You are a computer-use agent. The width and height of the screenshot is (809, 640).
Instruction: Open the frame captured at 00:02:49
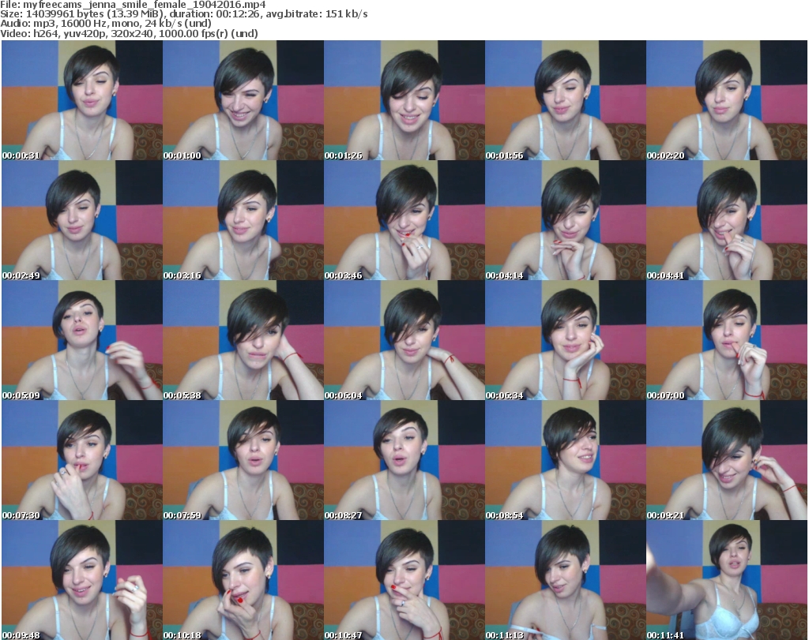[x=82, y=220]
